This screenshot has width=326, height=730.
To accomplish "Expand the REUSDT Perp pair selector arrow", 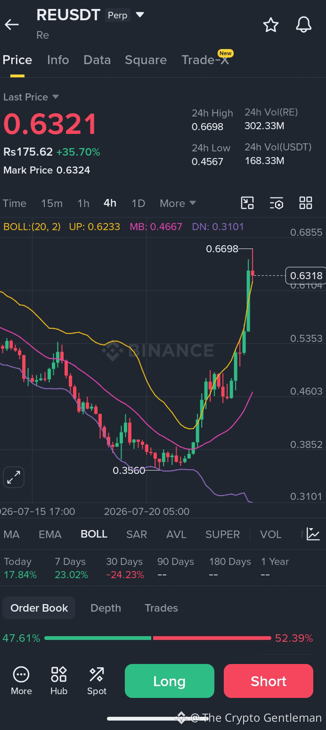I will [x=140, y=15].
